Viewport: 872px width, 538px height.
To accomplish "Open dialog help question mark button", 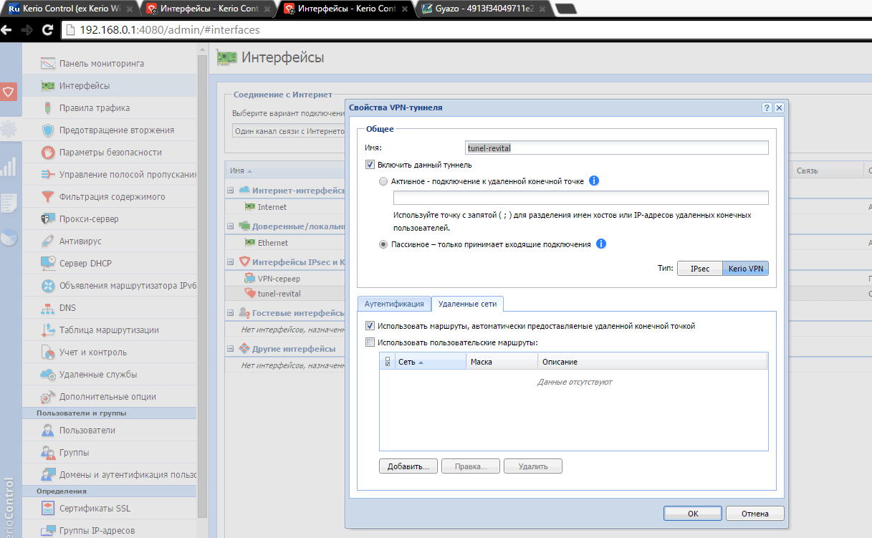I will point(767,107).
